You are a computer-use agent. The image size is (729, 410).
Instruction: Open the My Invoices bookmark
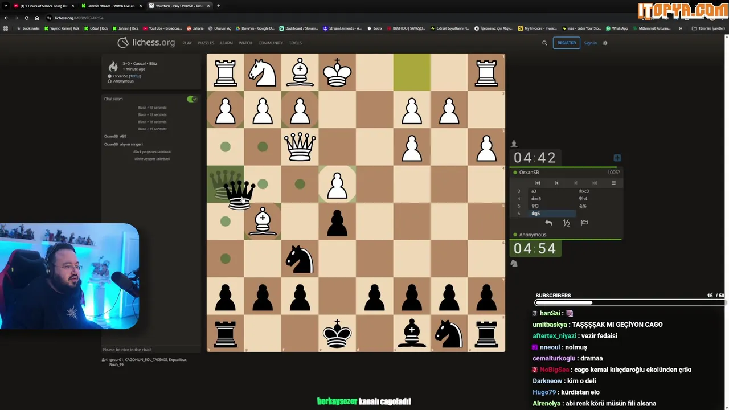point(538,28)
